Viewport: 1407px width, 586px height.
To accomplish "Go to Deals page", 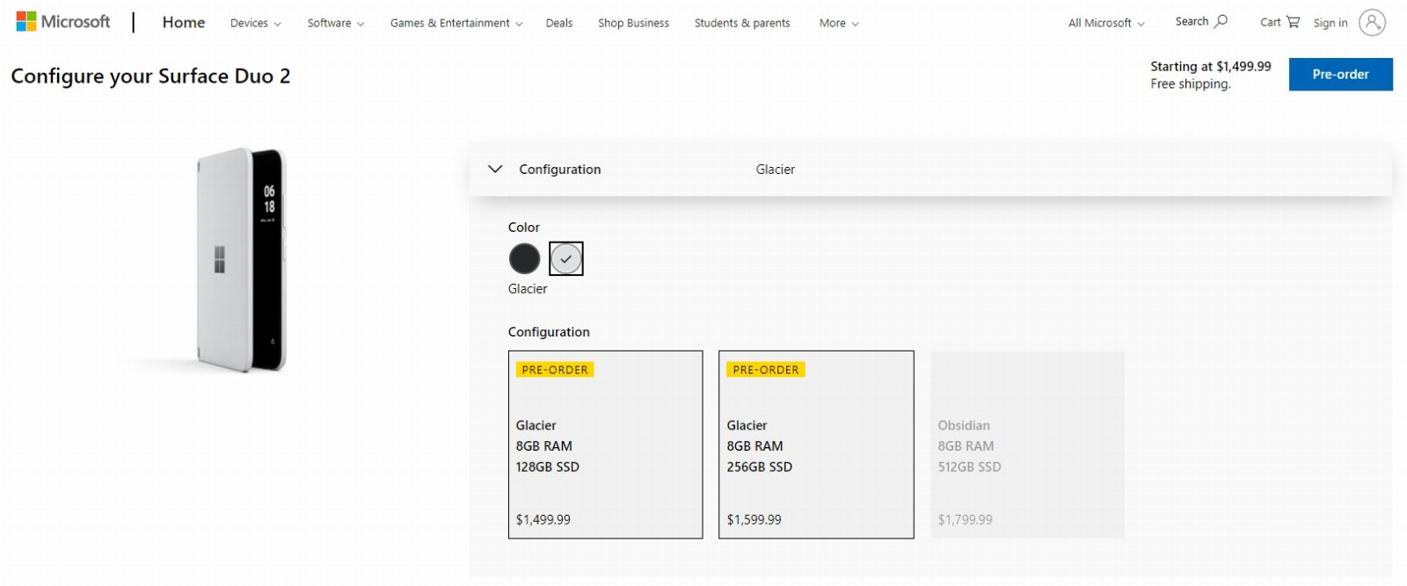I will (x=559, y=24).
